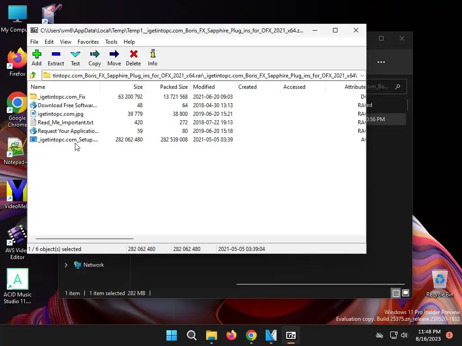Select the _igetintopc.com_Fix folder icon
Screen dimensions: 462x346
(33, 96)
